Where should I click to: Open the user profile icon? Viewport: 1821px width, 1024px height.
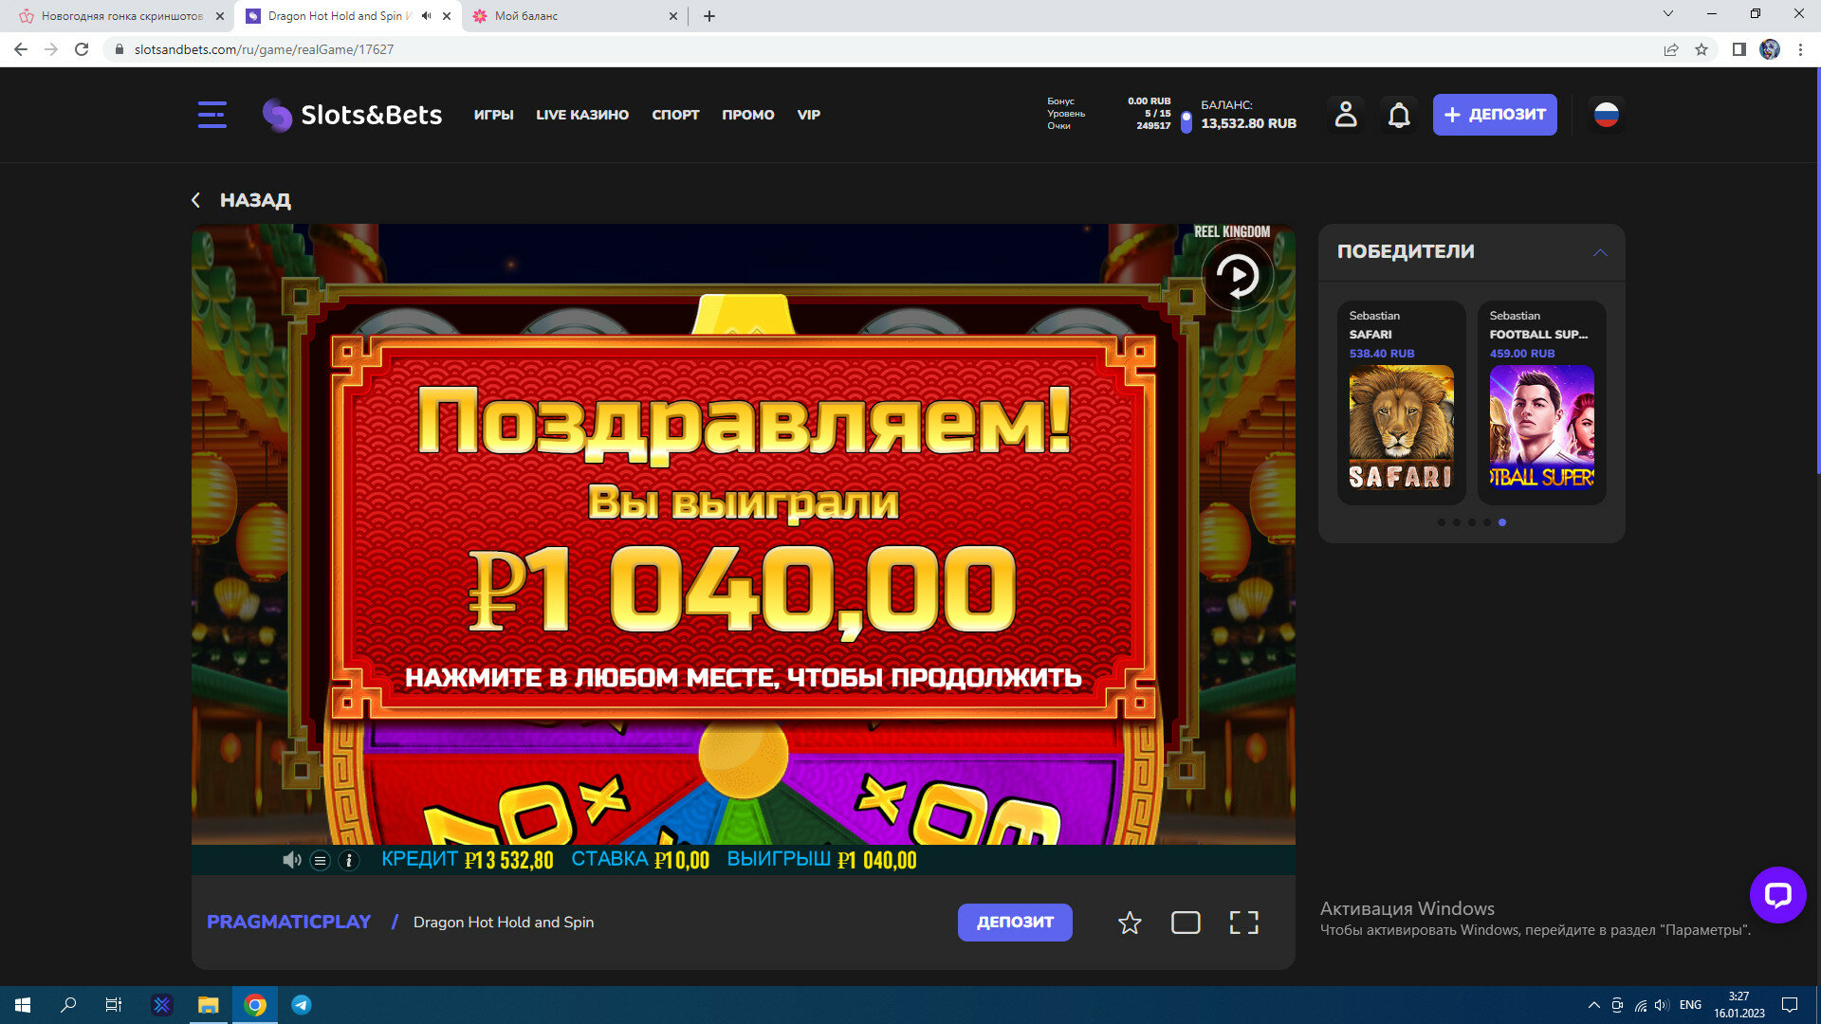tap(1346, 115)
